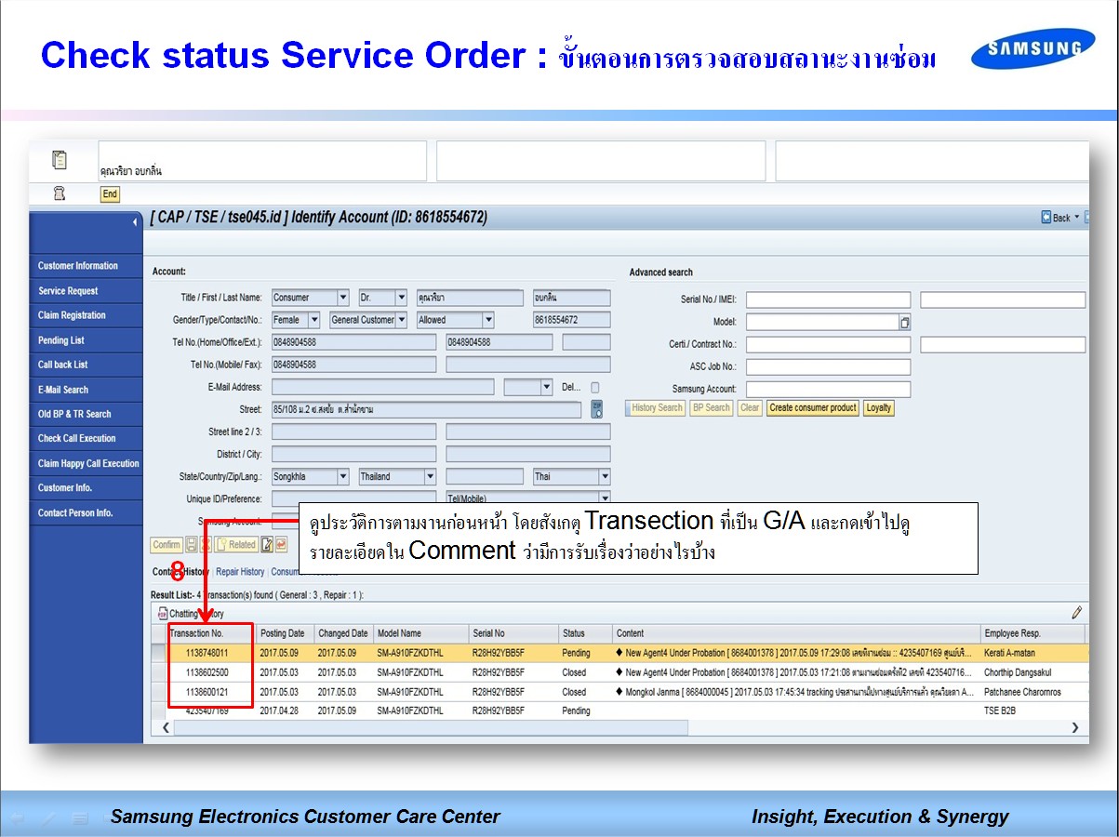
Task: Collapse the left navigation panel arrow
Action: click(x=134, y=222)
